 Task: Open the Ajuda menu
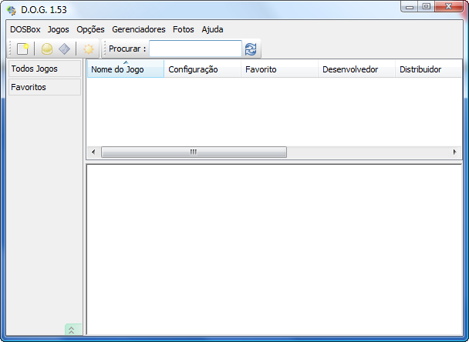pyautogui.click(x=212, y=29)
